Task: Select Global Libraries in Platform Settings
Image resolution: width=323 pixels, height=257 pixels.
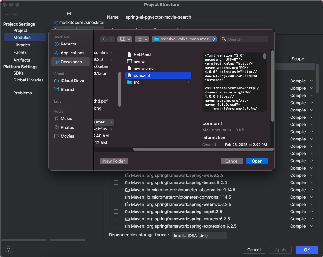Action: click(28, 80)
